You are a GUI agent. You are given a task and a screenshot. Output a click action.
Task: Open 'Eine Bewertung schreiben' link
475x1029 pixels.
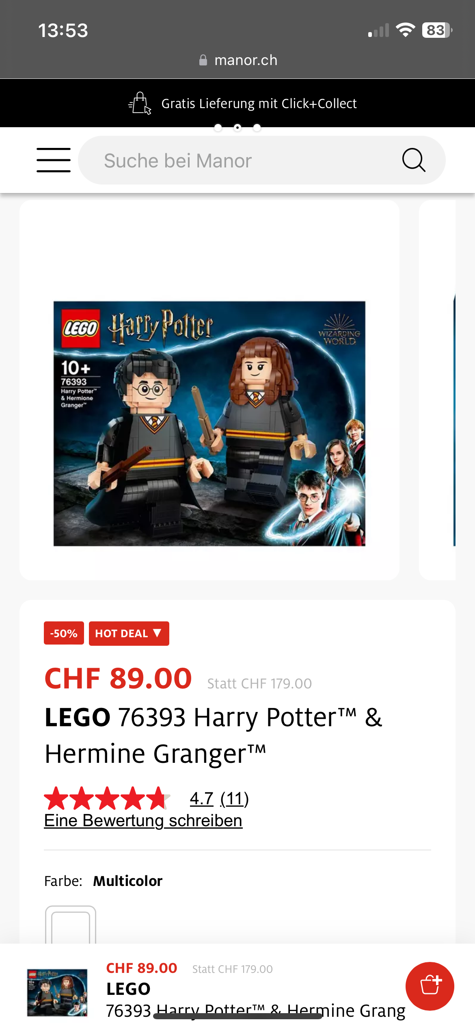(x=143, y=821)
